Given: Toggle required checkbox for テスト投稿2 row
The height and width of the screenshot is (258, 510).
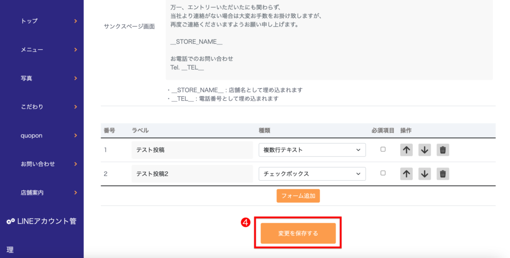Looking at the screenshot, I should [x=383, y=173].
